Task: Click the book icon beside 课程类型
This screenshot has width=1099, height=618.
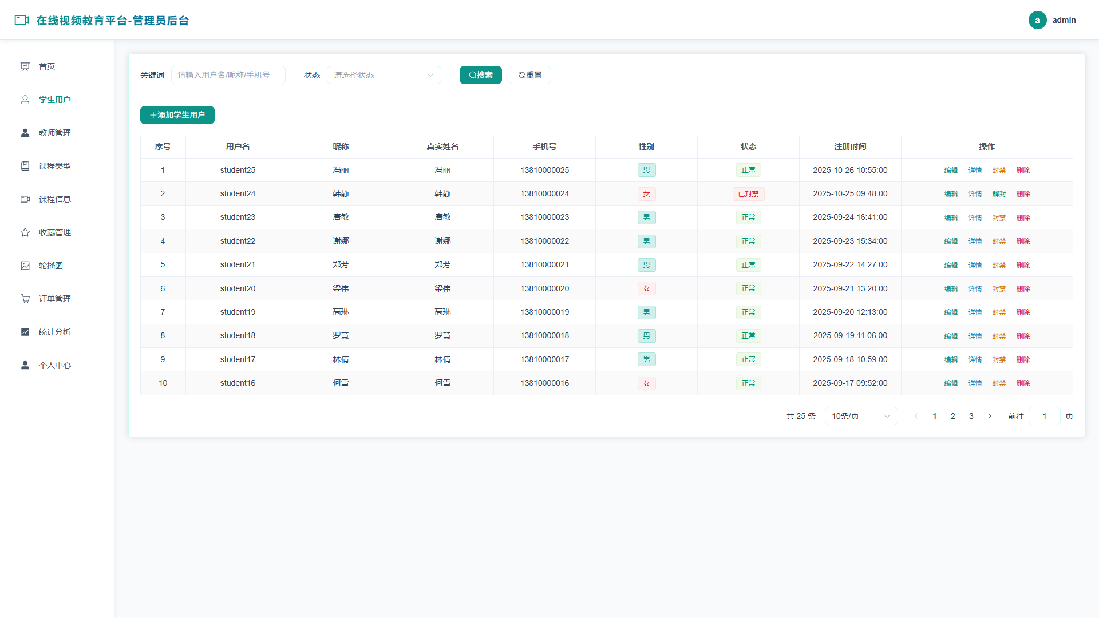Action: (25, 166)
